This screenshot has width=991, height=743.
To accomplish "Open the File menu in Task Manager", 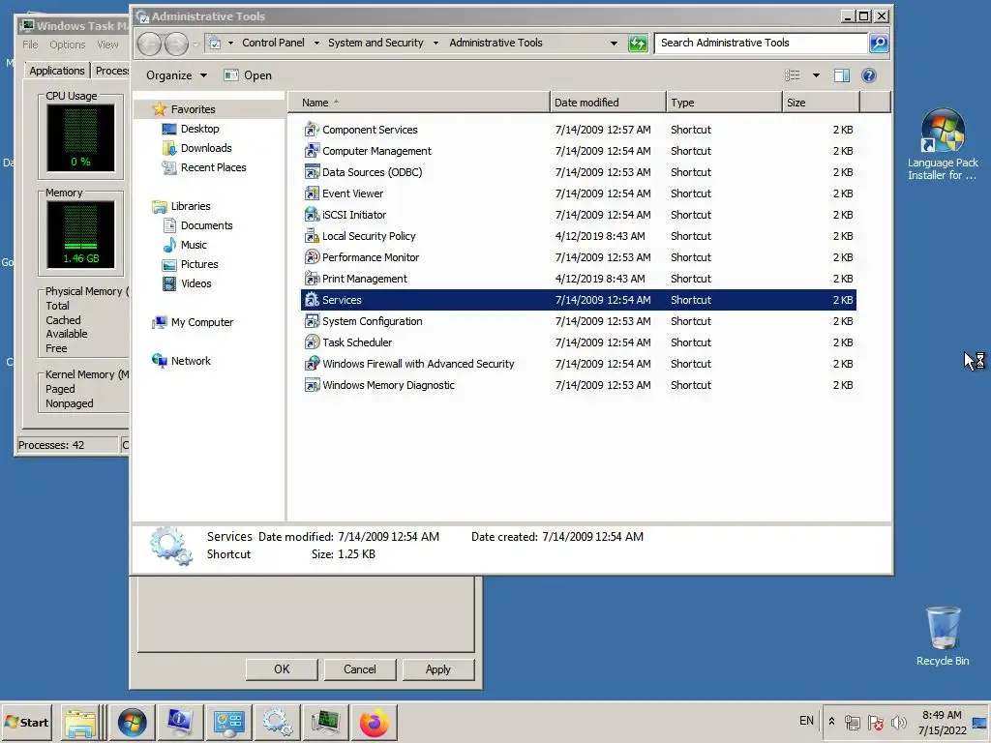I will coord(30,45).
